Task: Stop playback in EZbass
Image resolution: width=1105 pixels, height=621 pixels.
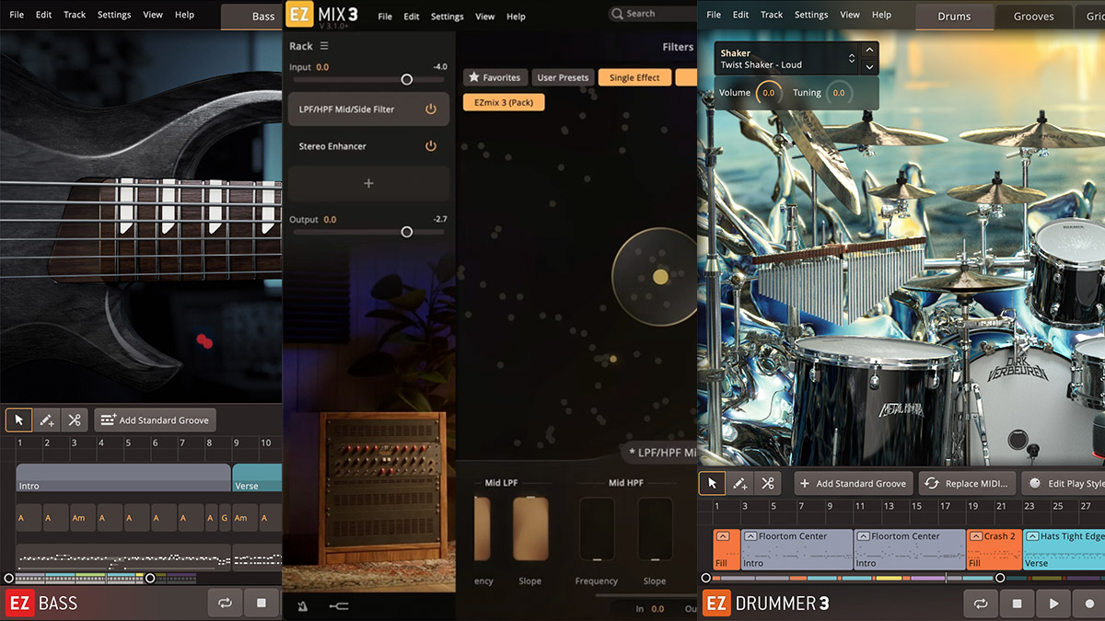Action: tap(261, 604)
